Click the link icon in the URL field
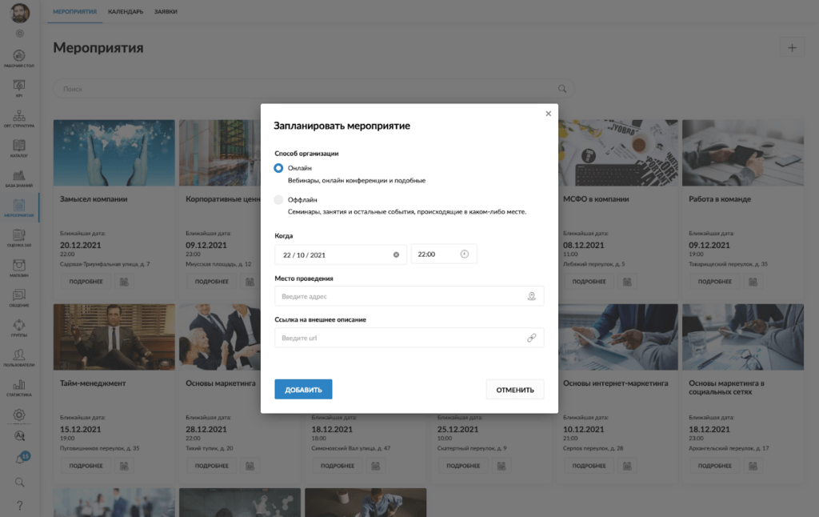Screen dimensions: 819x517 (x=531, y=338)
